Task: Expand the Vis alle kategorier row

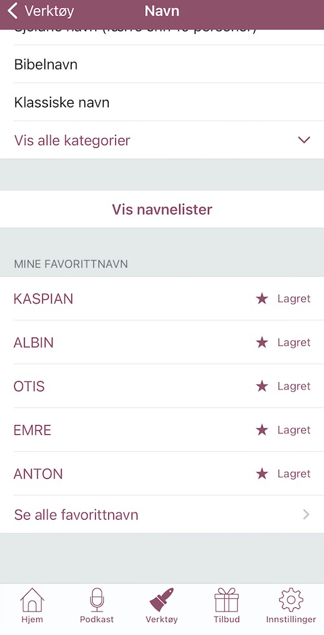Action: (x=162, y=140)
